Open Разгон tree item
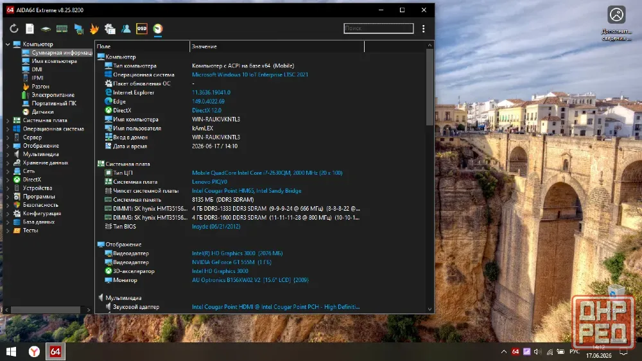 tap(40, 87)
